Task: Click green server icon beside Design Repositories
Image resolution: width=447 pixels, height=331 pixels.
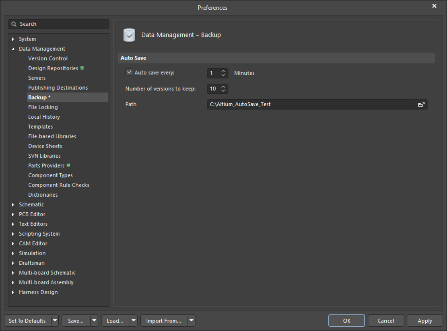Action: click(82, 68)
